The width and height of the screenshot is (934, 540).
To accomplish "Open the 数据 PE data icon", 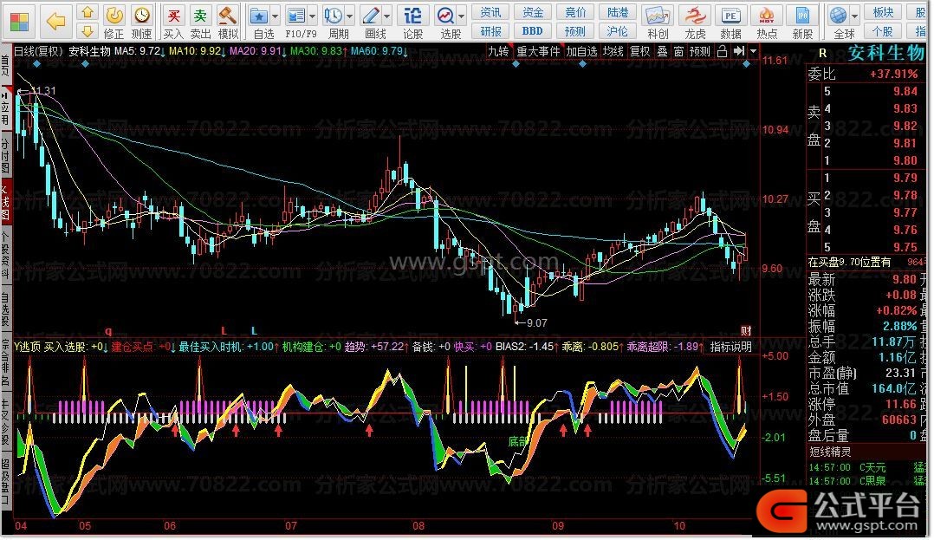I will (730, 16).
